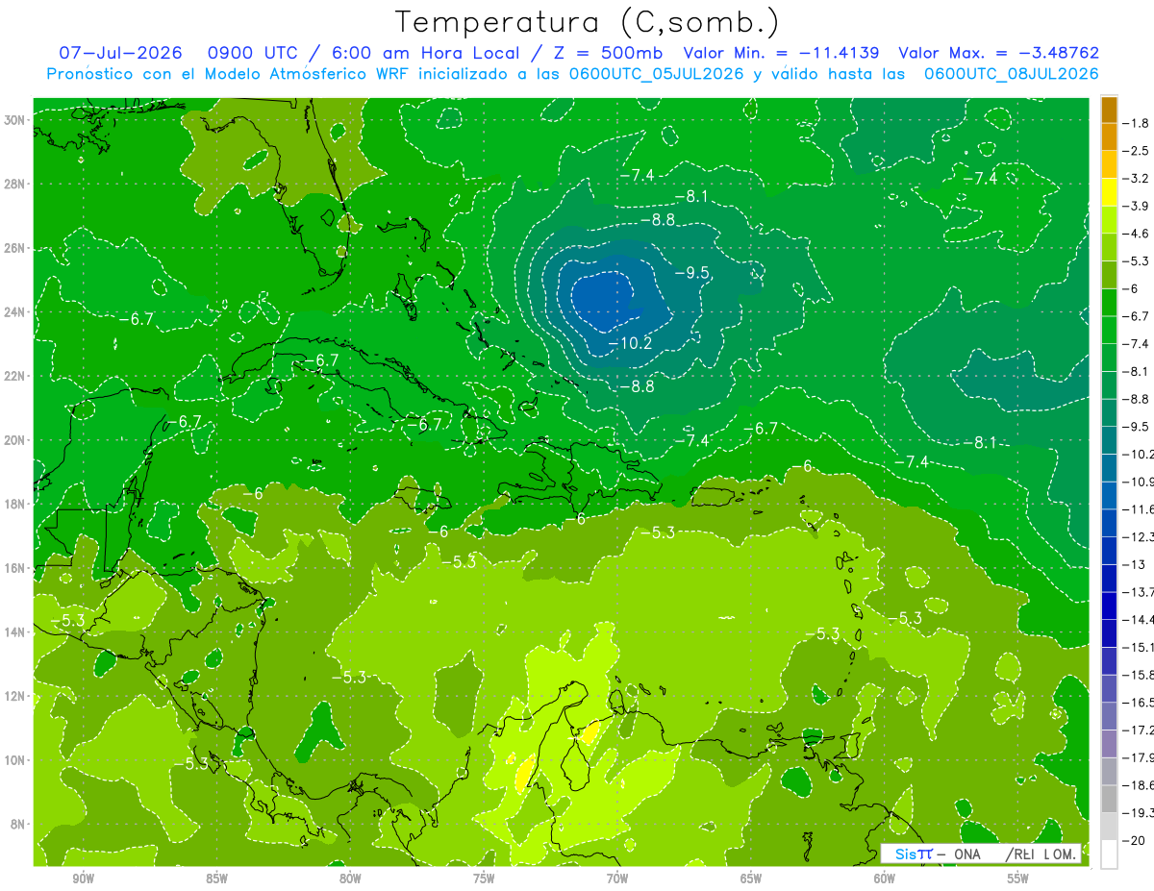Viewport: 1154px width, 891px height.
Task: Click the "90W" longitude axis label
Action: [x=83, y=879]
